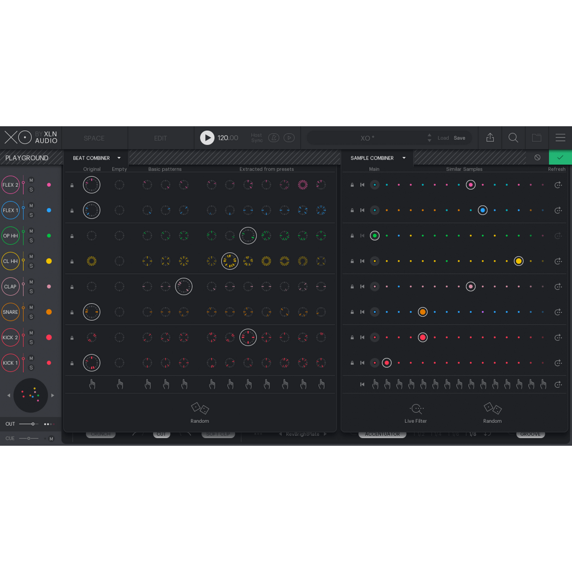This screenshot has height=572, width=572.
Task: Click the Save preset button
Action: point(459,138)
